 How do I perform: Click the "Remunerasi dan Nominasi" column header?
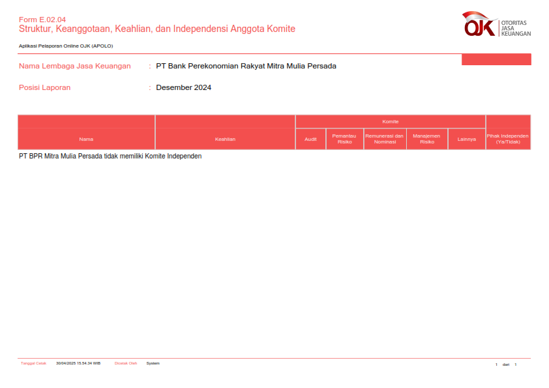385,139
